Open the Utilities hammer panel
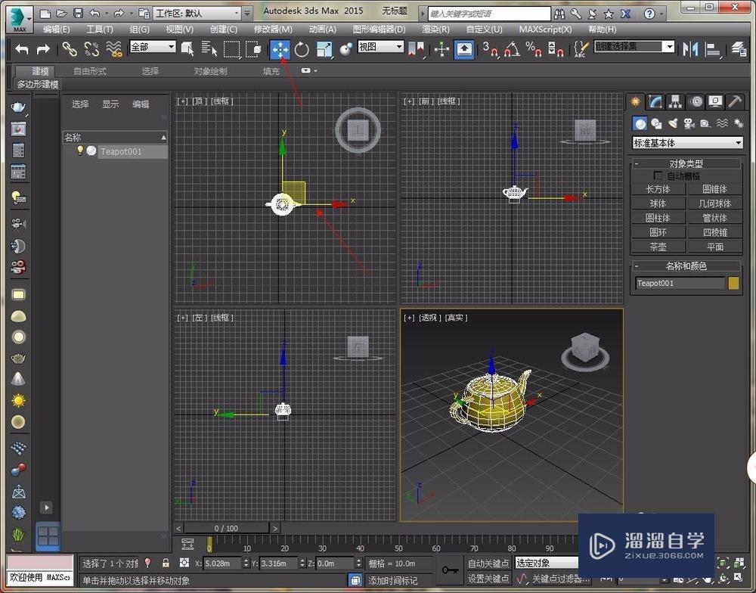Screen dimensions: 756x593 coord(734,101)
